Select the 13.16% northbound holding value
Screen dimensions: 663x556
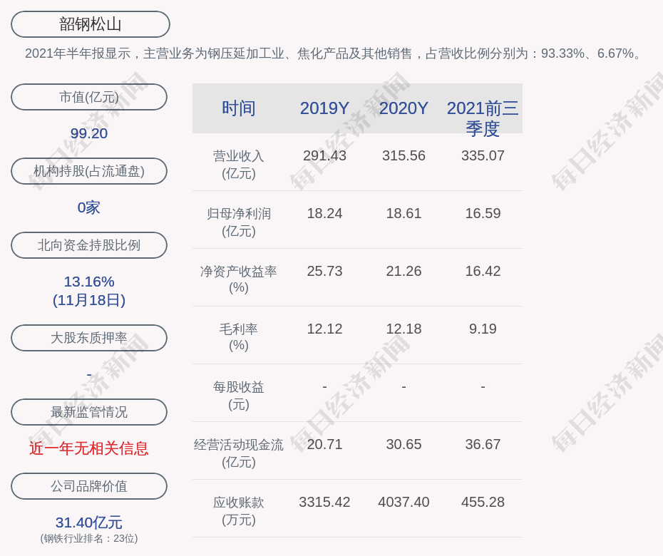pos(89,281)
